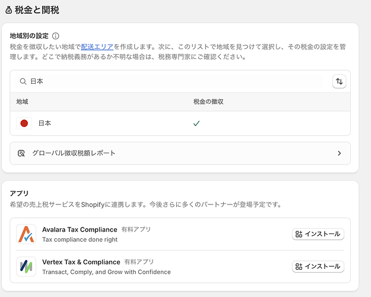Click the tax collection checkmark for 日本

coord(196,124)
